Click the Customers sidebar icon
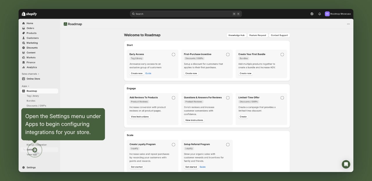Viewport: 372px width, 181px height. pyautogui.click(x=24, y=38)
